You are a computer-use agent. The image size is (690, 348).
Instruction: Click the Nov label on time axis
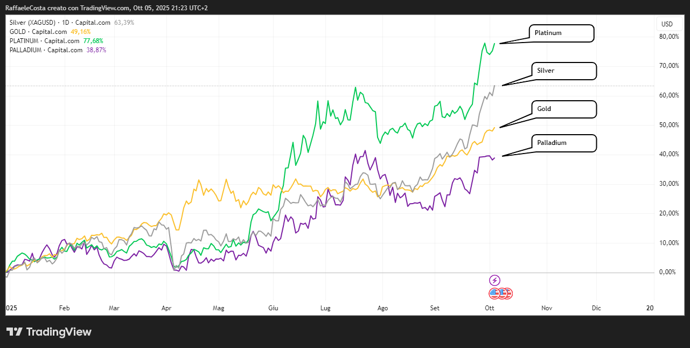pos(547,308)
